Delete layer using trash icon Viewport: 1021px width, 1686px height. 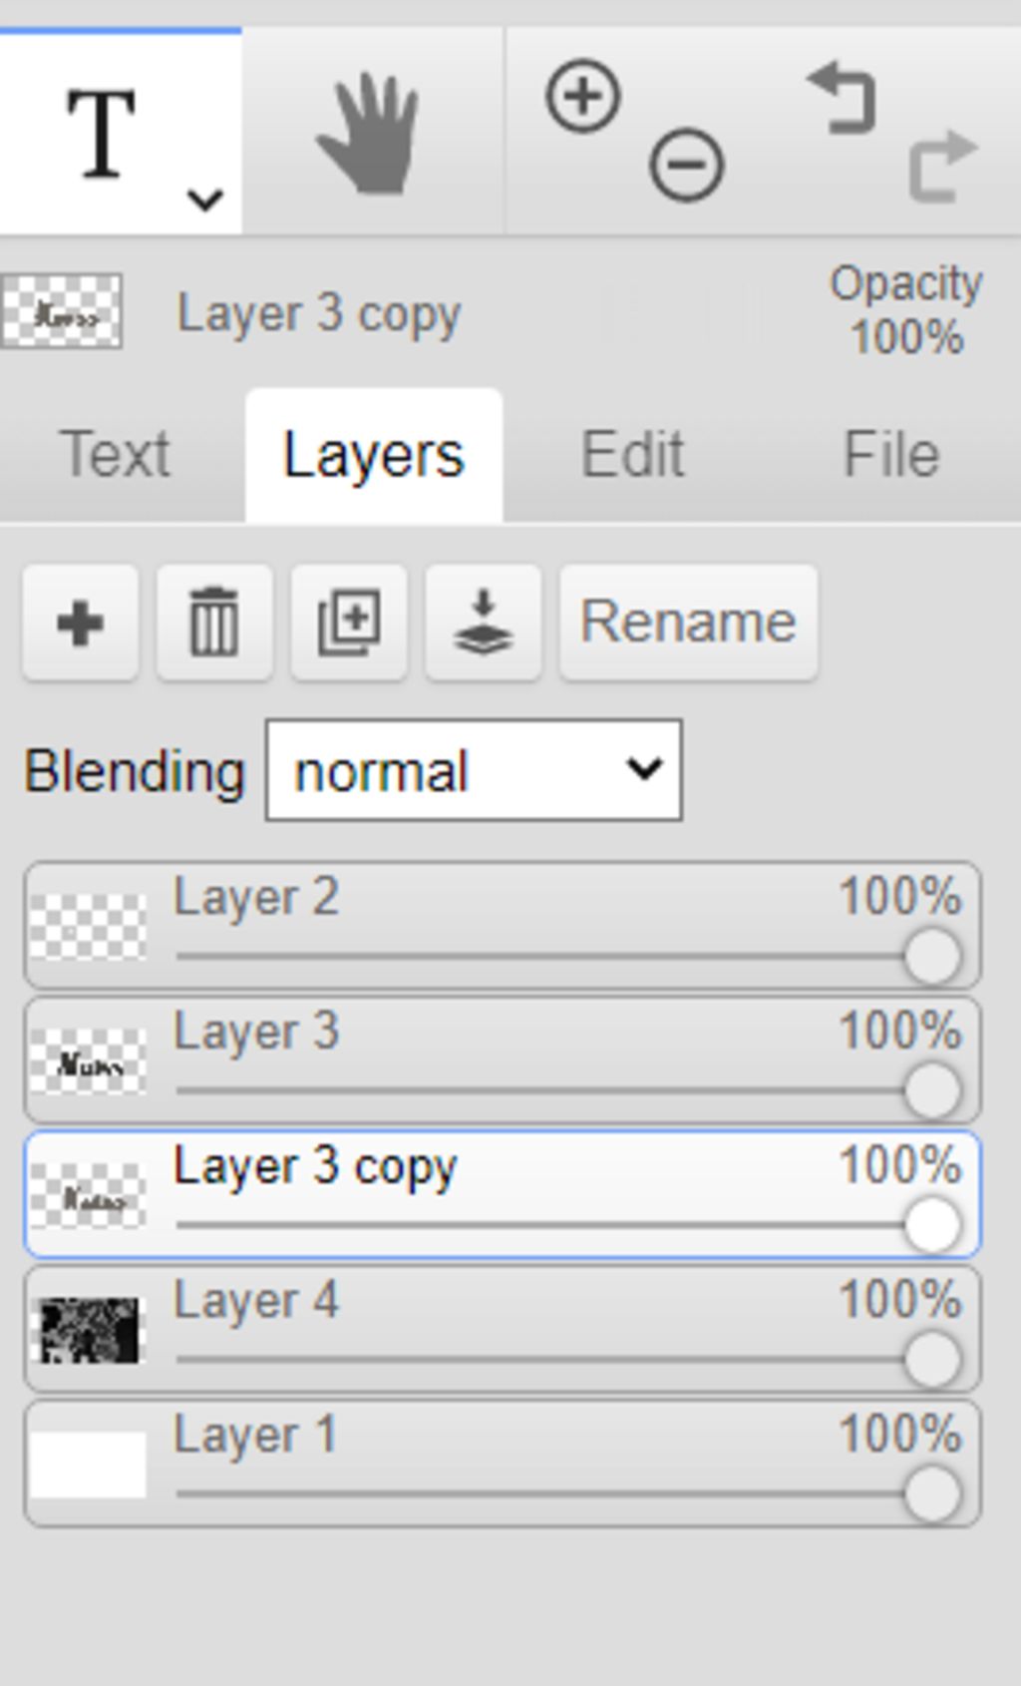click(x=214, y=624)
